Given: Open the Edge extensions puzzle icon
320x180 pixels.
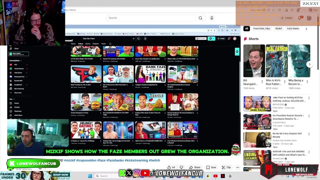Looking at the screenshot, I should [279, 10].
